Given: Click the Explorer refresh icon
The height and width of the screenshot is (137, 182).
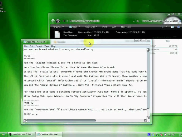Looking at the screenshot, I should [x=138, y=21].
